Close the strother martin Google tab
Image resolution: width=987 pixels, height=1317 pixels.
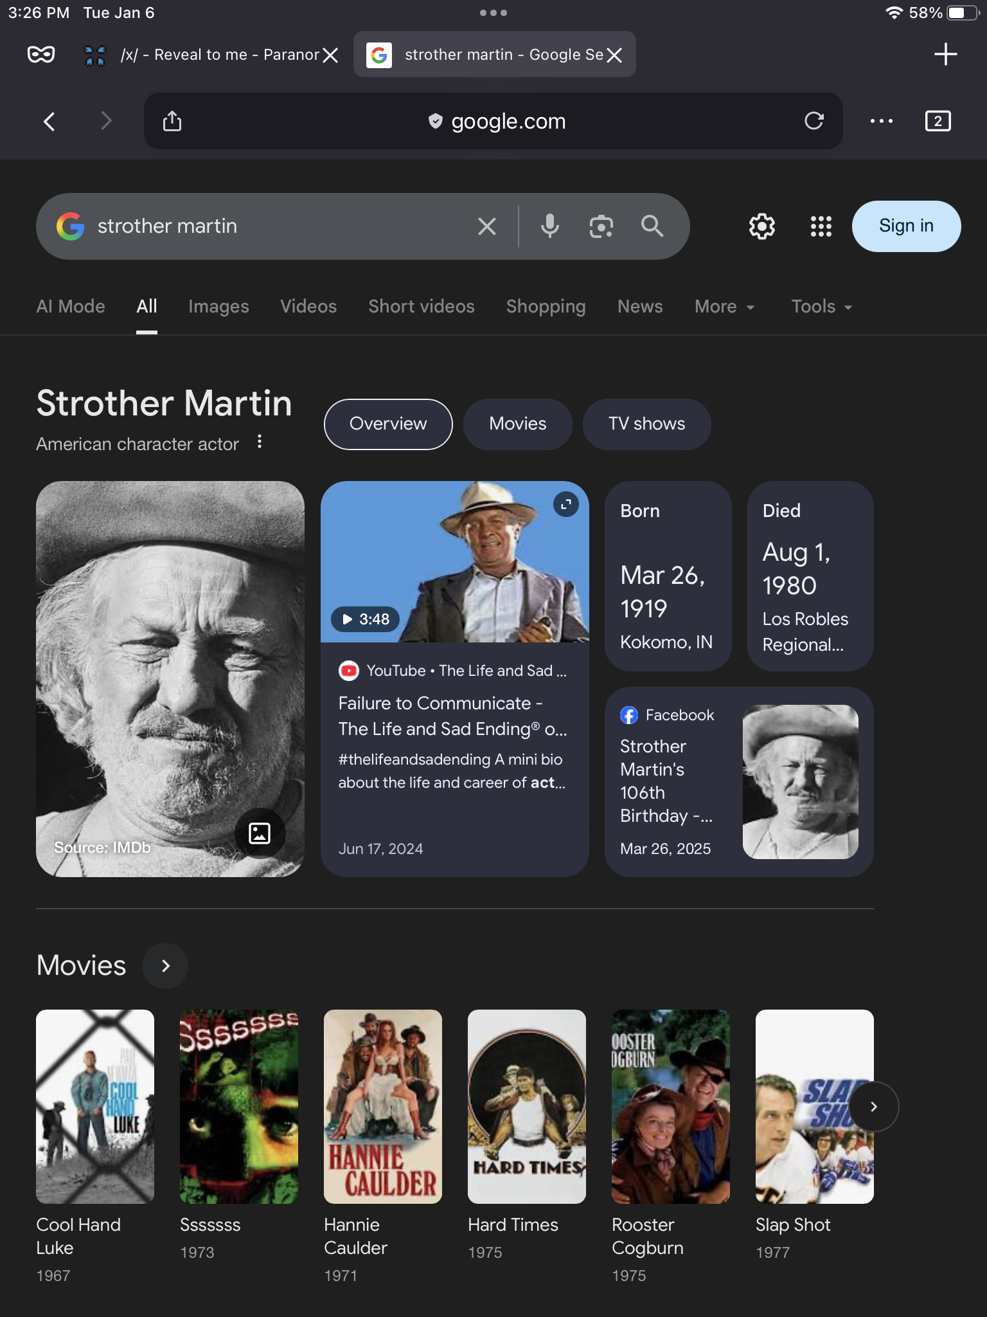click(614, 55)
